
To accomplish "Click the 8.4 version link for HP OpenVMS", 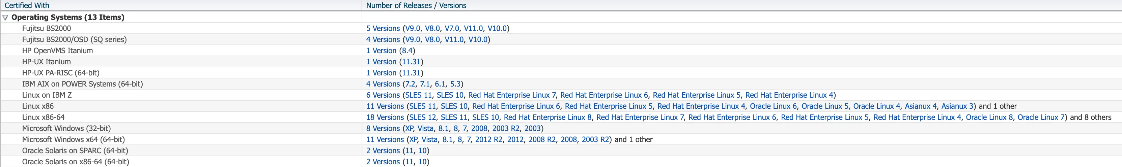I will (407, 51).
